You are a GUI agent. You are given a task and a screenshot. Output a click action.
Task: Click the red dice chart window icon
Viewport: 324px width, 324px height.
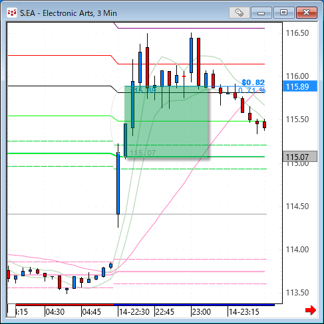[12, 13]
